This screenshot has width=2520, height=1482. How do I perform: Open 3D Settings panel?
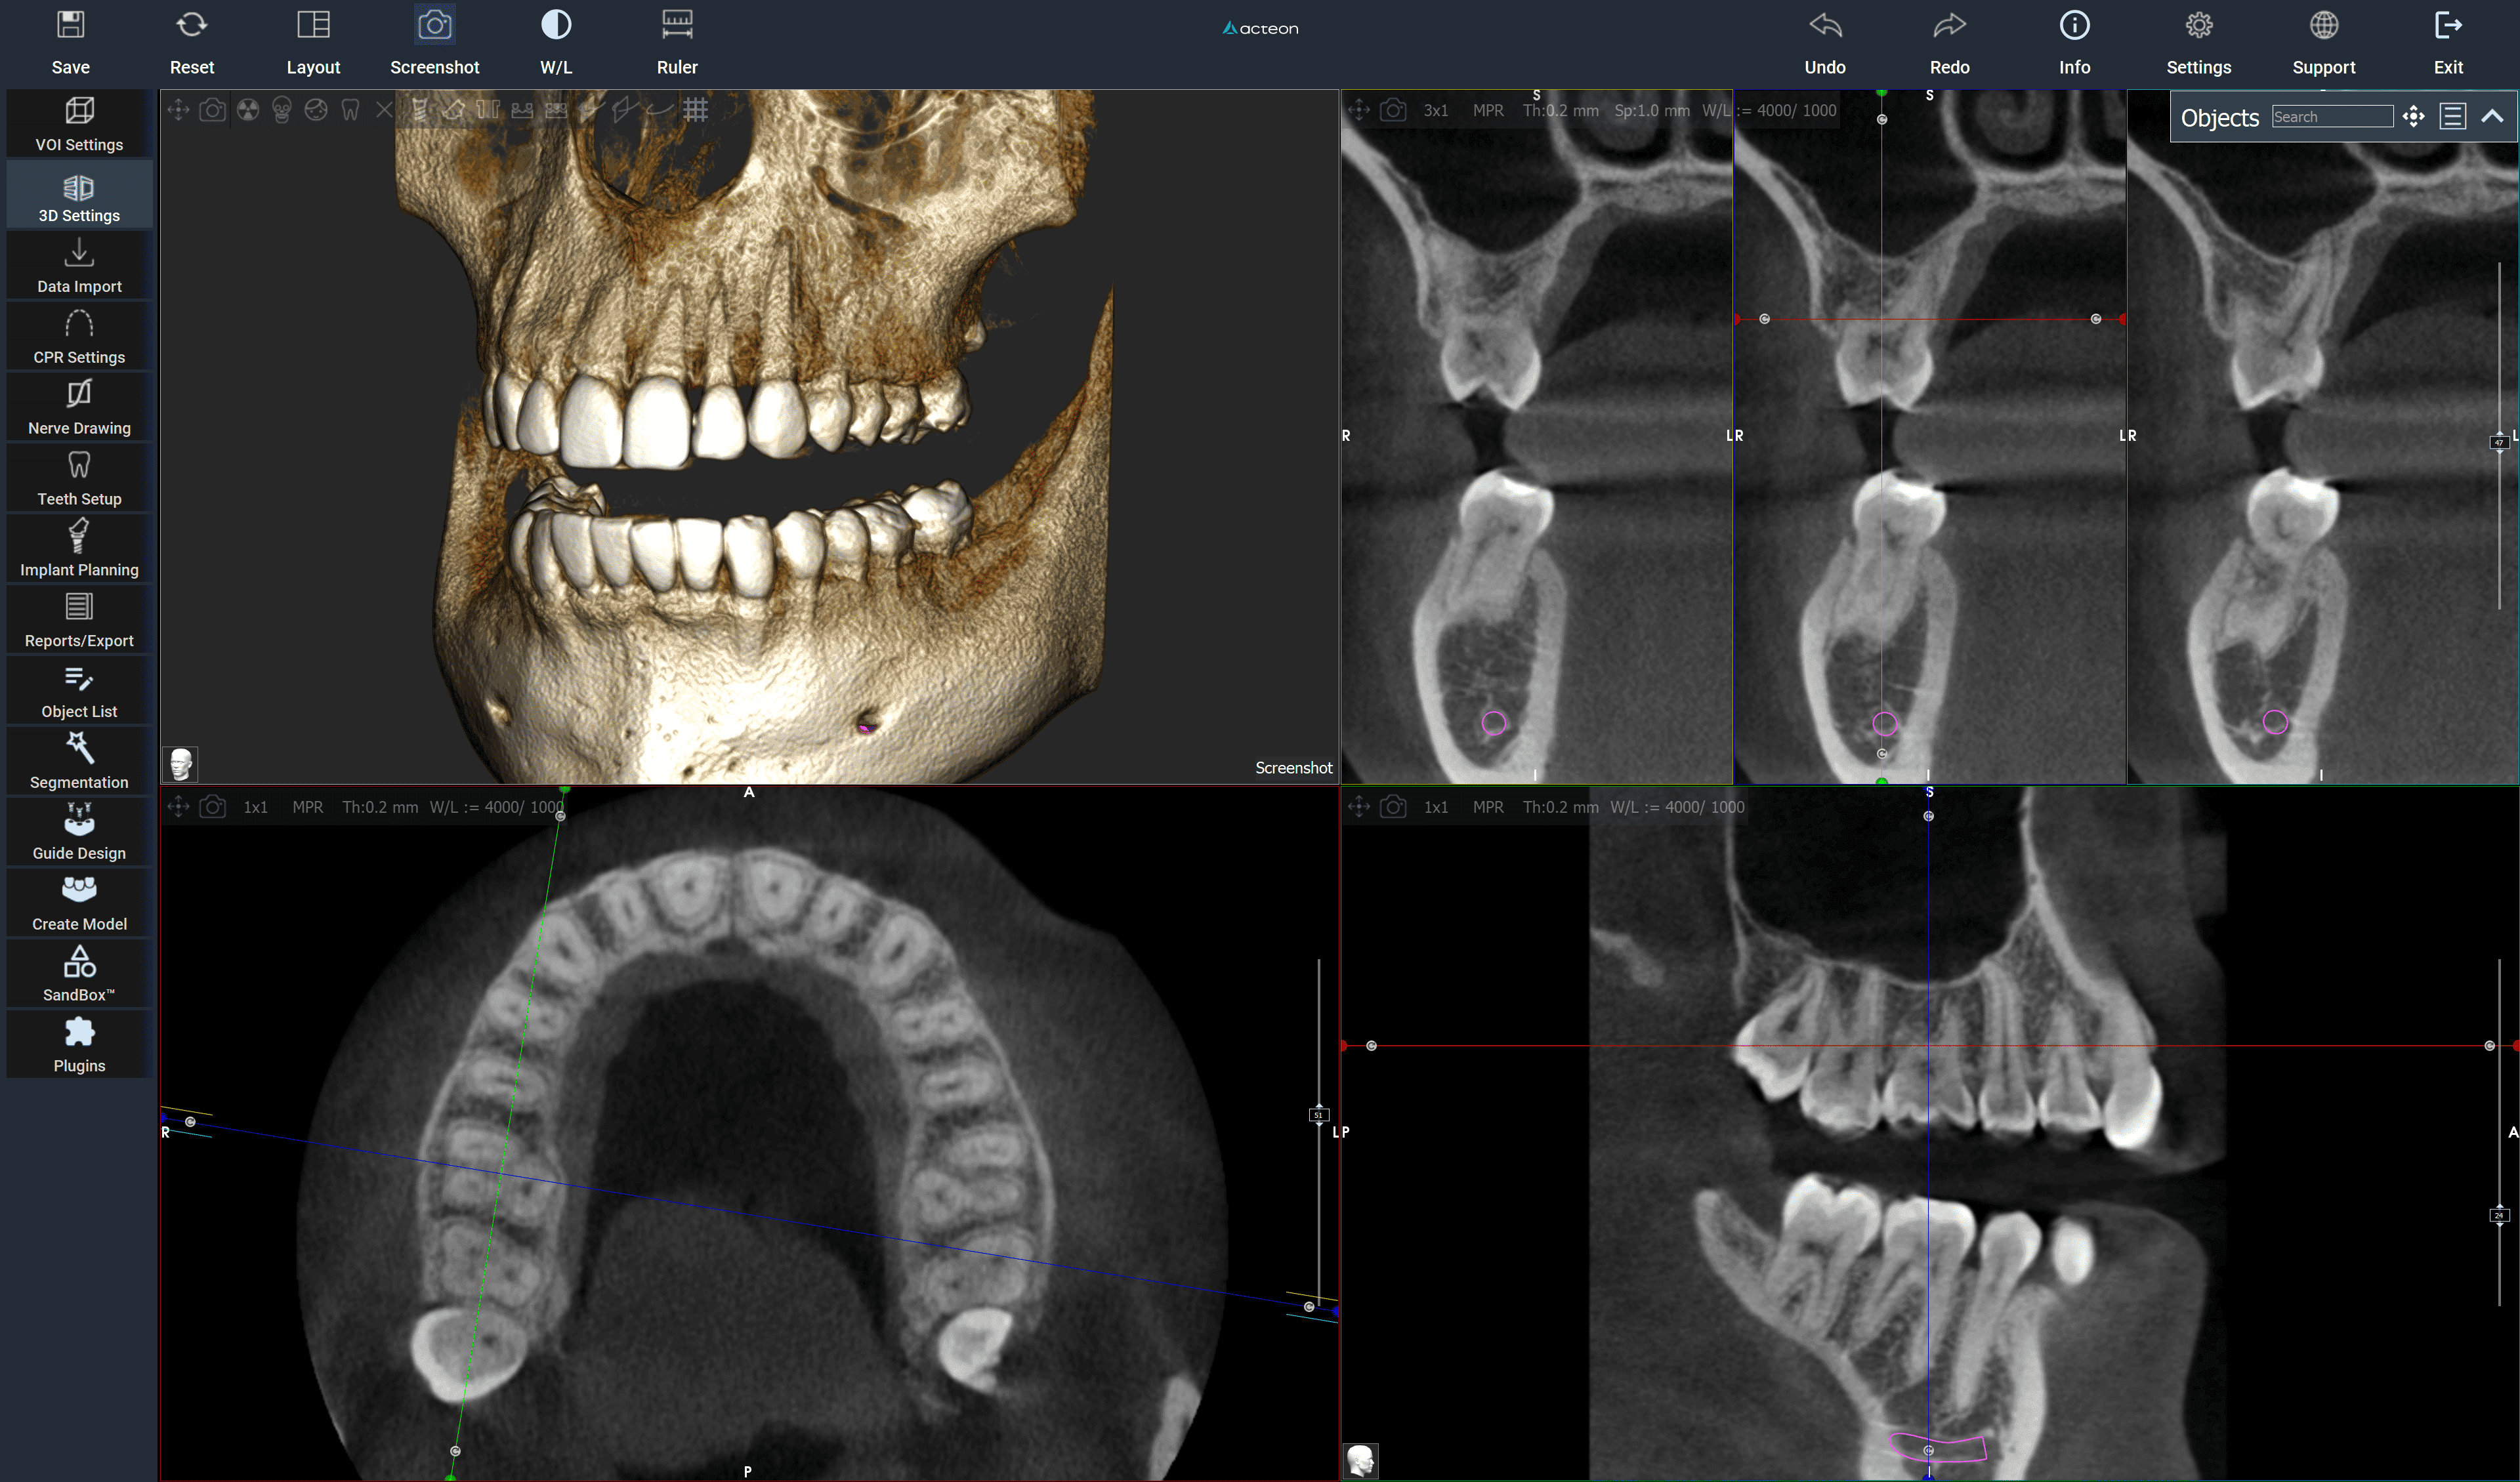pos(79,196)
